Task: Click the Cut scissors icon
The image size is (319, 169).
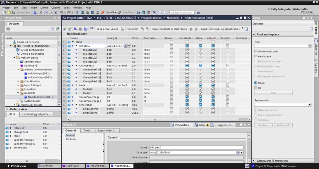Action: point(41,12)
